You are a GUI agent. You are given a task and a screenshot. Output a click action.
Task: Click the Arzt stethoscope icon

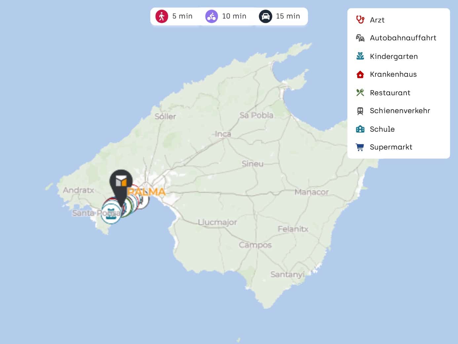point(360,20)
